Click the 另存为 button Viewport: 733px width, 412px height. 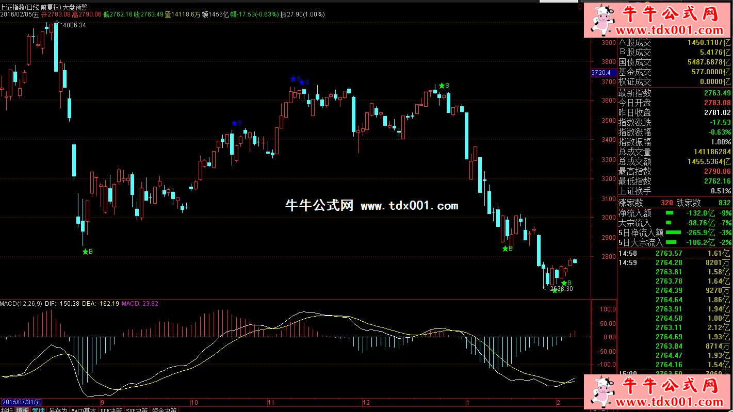(x=58, y=410)
